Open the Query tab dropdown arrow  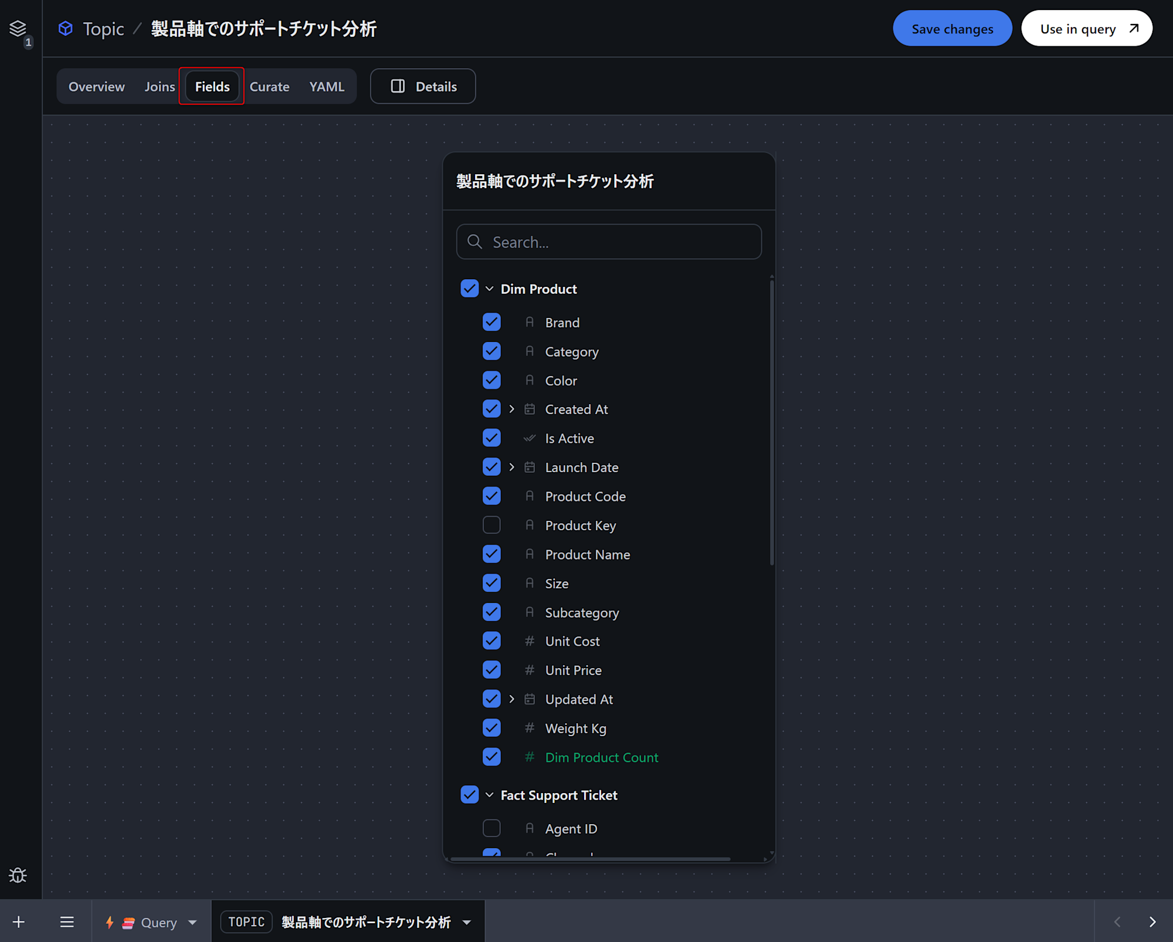coord(192,923)
